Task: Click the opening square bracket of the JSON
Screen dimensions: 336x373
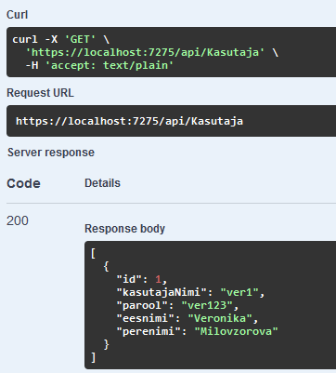Action: (93, 253)
